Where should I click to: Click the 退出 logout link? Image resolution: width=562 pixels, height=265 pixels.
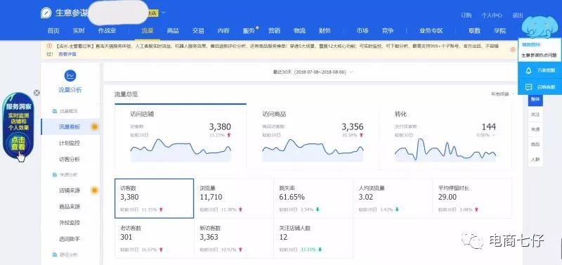click(x=518, y=15)
